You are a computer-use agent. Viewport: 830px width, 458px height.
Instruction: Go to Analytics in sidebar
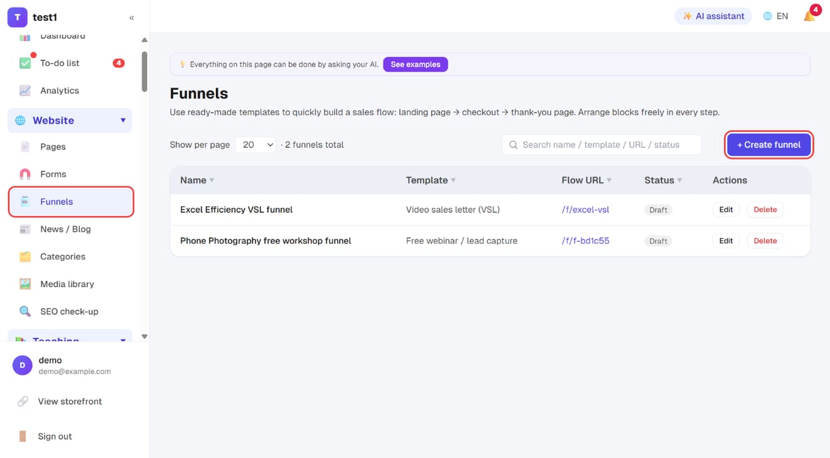pyautogui.click(x=70, y=90)
